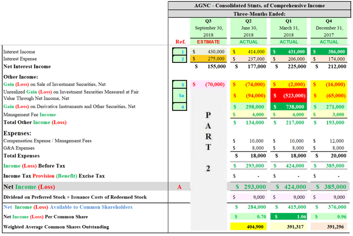Select Q1 Income Before Tax 424,000
Image resolution: width=353 pixels, height=236 pixels.
click(x=288, y=166)
